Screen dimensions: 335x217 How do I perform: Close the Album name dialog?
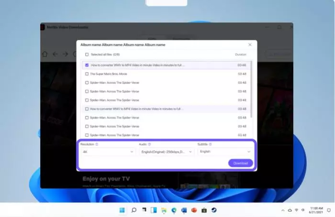[x=250, y=44]
